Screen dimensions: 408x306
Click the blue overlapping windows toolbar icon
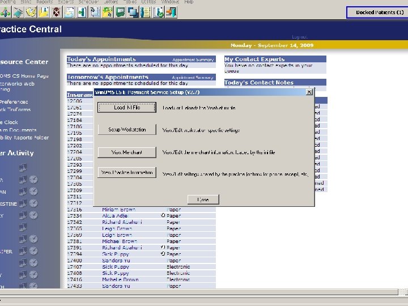[133, 12]
